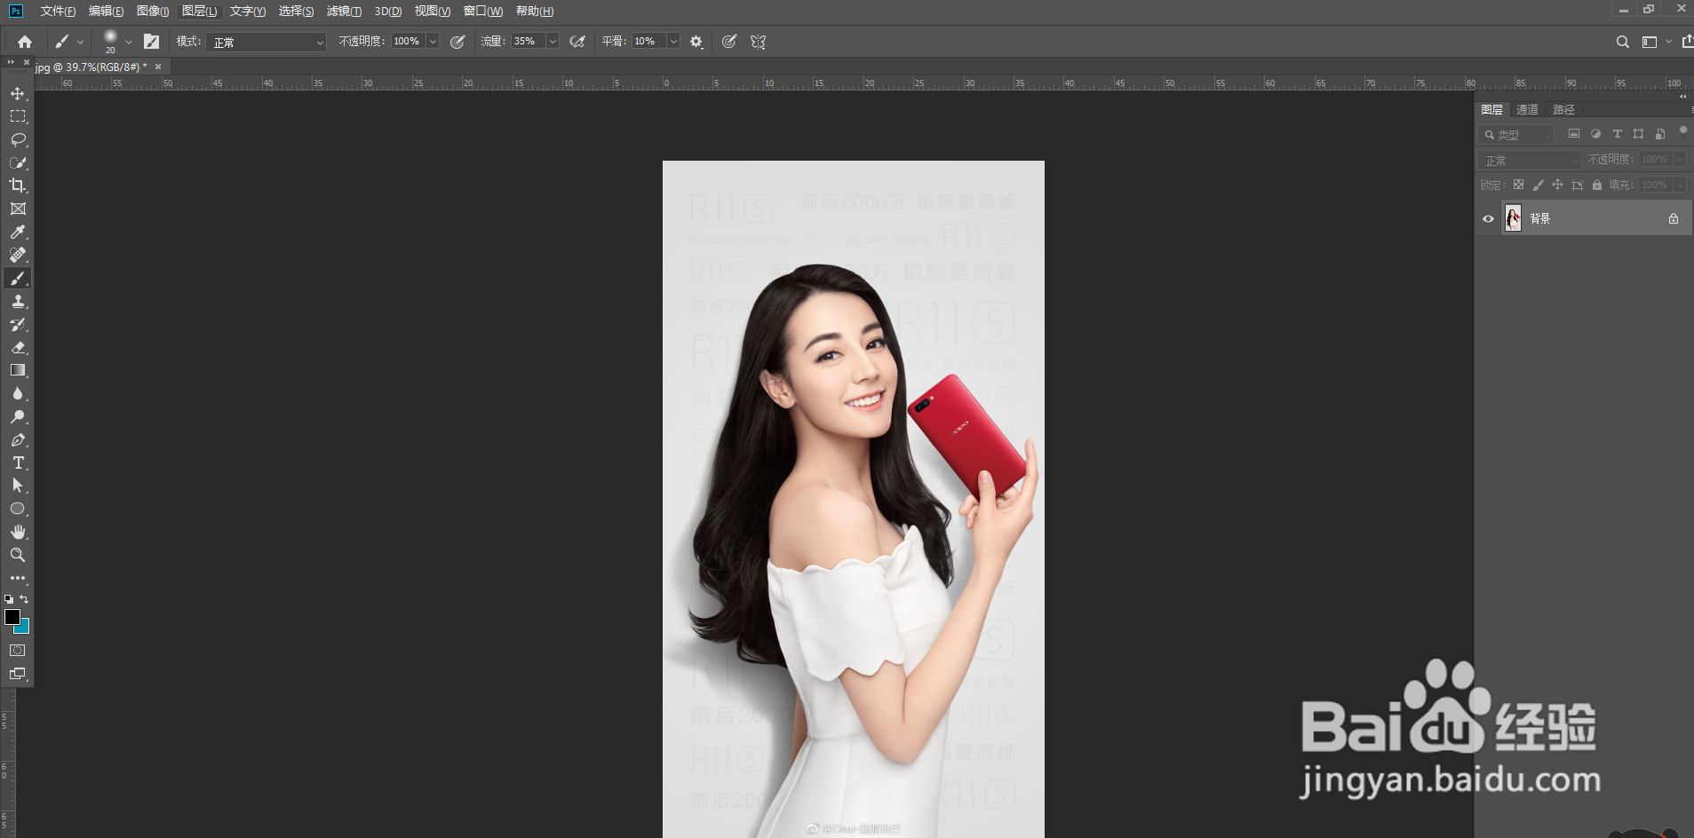Screen dimensions: 1694x838
Task: Reset to default foreground and background colors
Action: (9, 599)
